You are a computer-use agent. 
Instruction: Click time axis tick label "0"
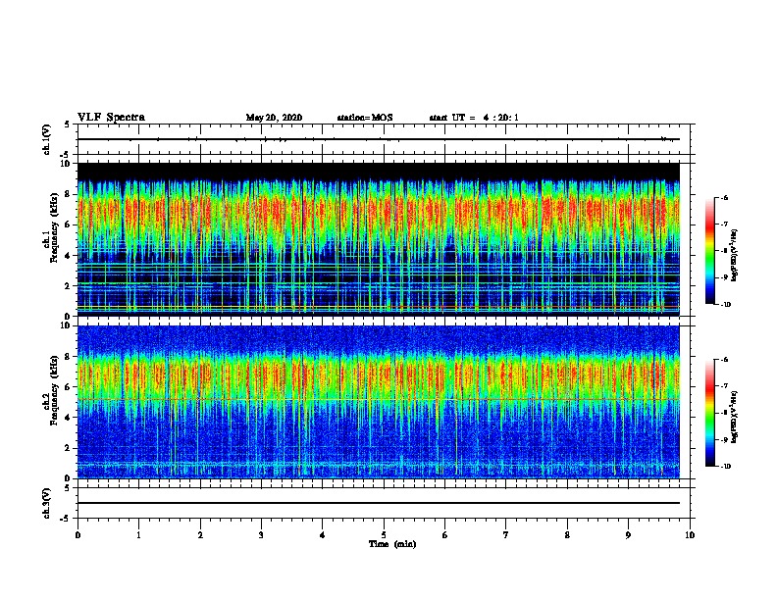coord(78,535)
